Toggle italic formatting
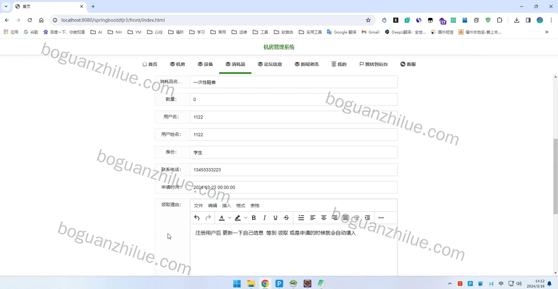The image size is (558, 289). coord(265,218)
